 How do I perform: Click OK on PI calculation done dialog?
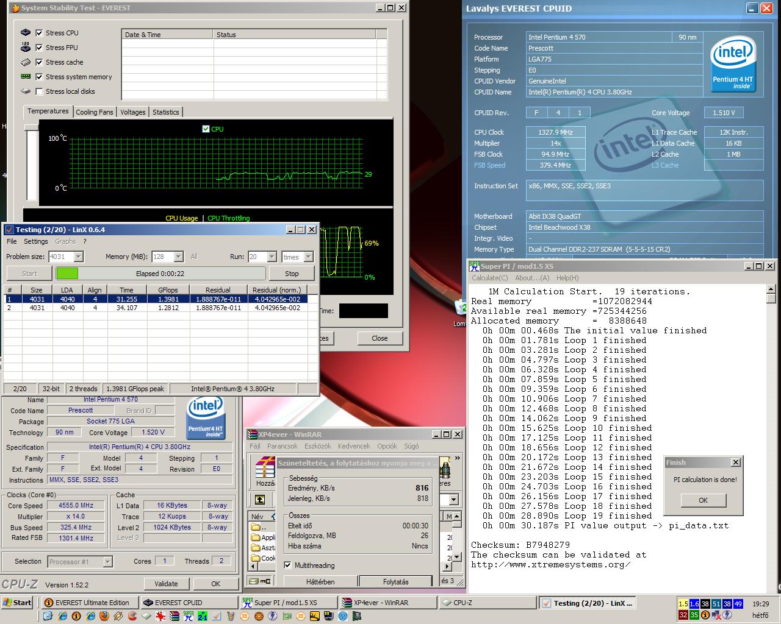tap(703, 500)
